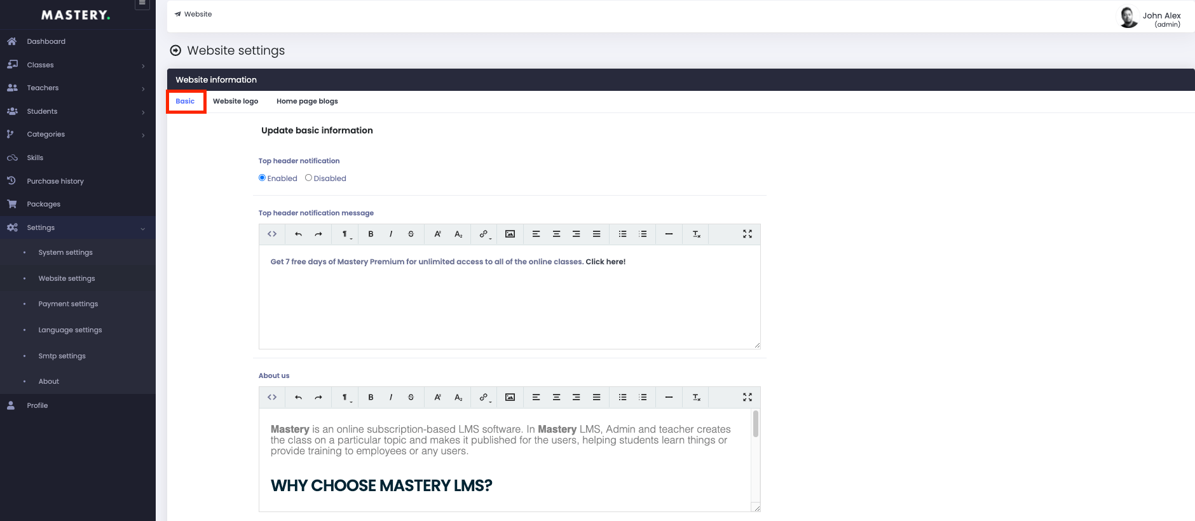
Task: Expand Categories sidebar menu
Action: (x=78, y=134)
